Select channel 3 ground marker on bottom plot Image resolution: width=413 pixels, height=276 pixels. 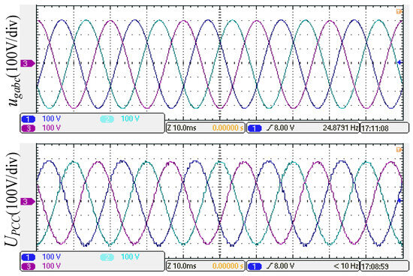tap(27, 202)
